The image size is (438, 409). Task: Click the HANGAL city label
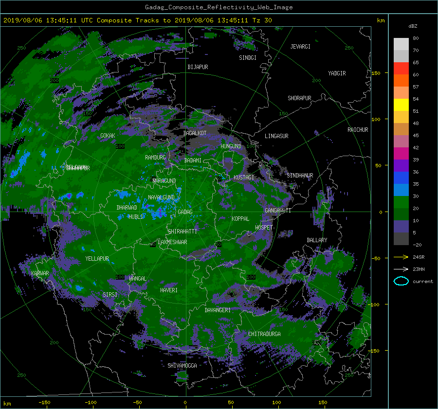(x=138, y=279)
